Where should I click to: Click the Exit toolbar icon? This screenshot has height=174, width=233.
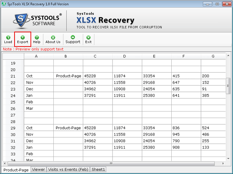[88, 39]
